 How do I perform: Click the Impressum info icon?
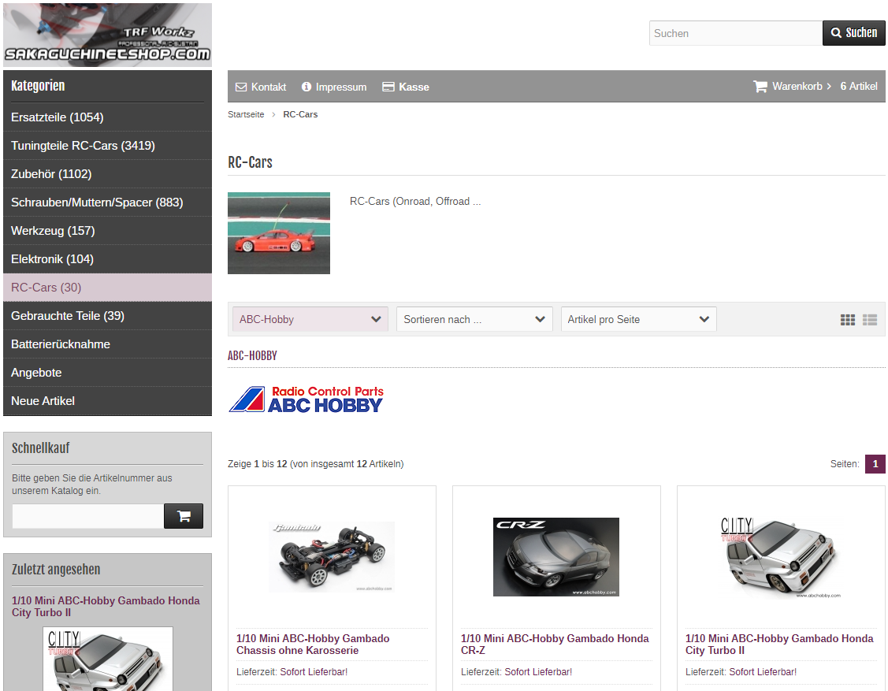(307, 87)
